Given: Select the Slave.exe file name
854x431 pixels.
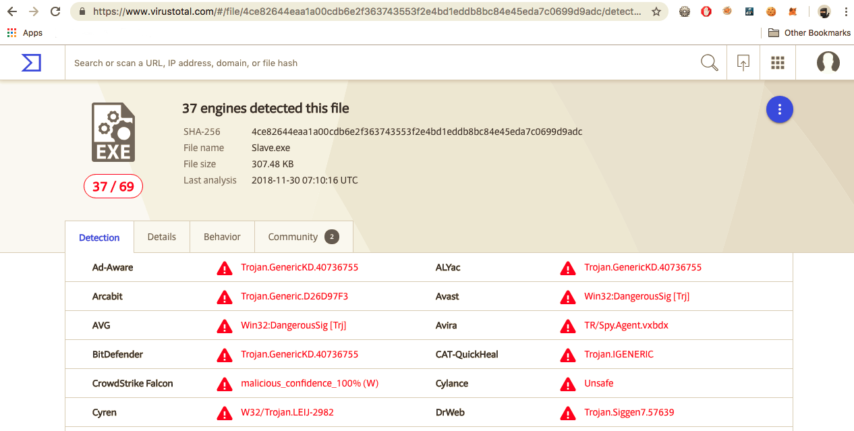Looking at the screenshot, I should point(272,148).
